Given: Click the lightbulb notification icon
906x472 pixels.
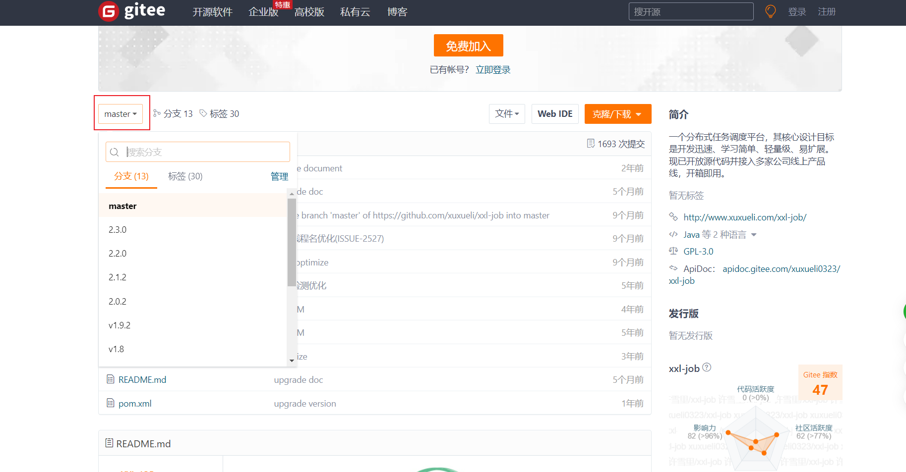Looking at the screenshot, I should 771,11.
